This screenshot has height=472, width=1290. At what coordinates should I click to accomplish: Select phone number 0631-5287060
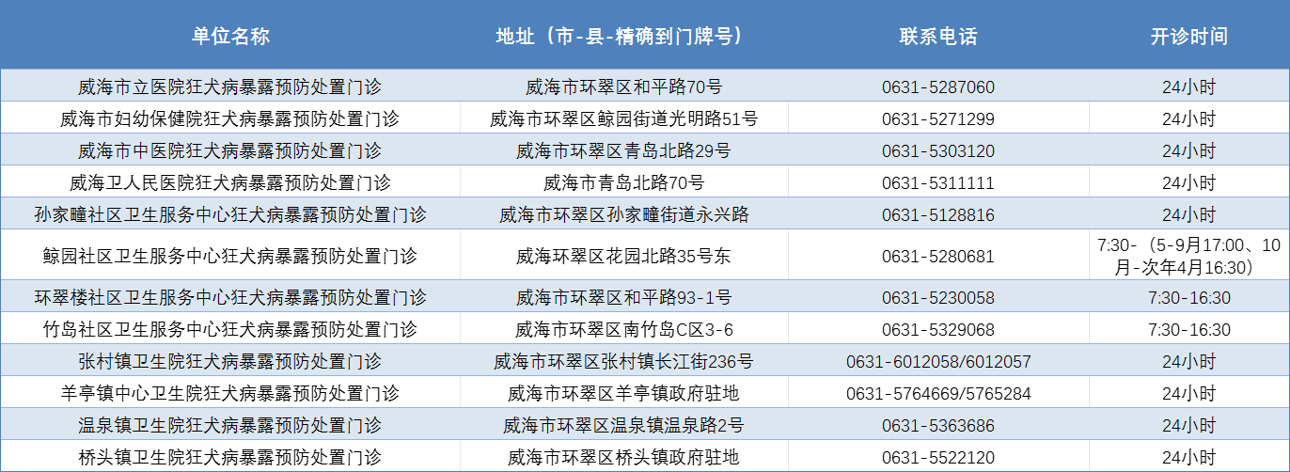tap(937, 87)
